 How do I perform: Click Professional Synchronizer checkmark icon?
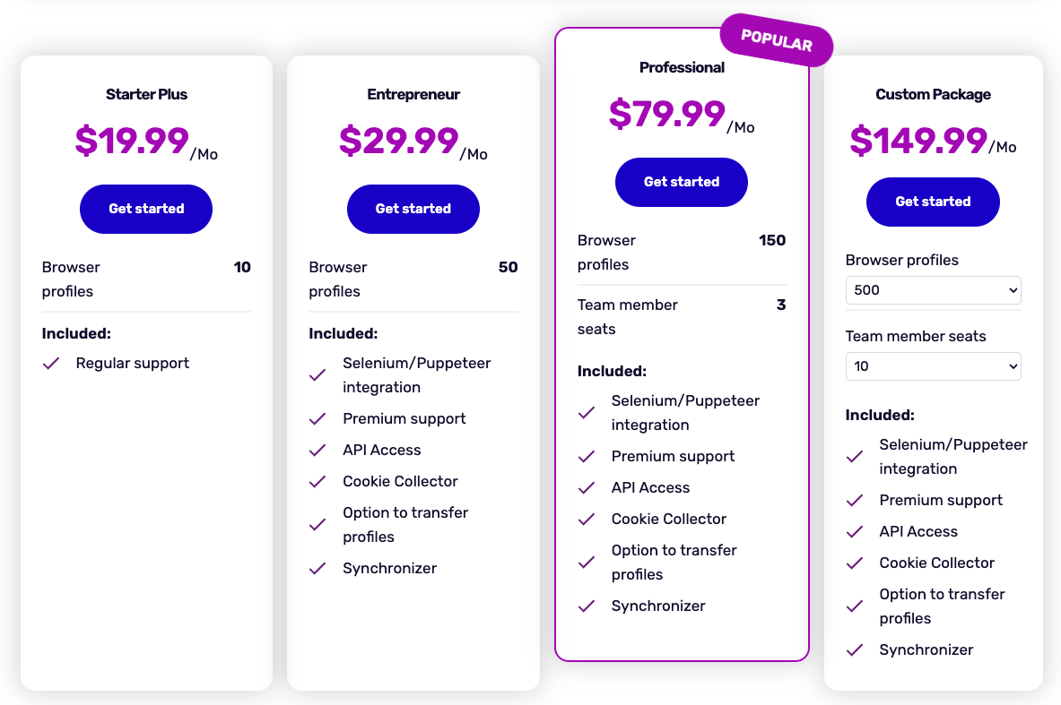(x=587, y=606)
